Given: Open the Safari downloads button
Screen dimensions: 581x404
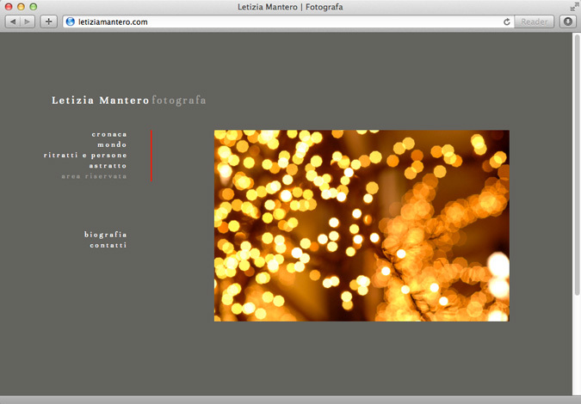Looking at the screenshot, I should pos(567,21).
